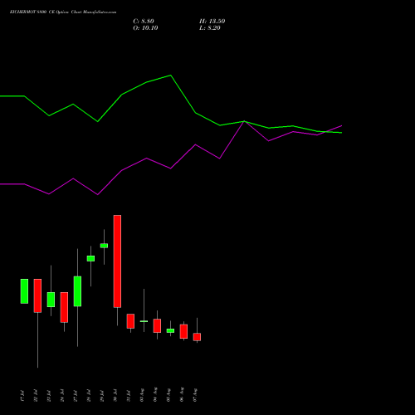Click the 27 Jul date axis label
415x415 pixels.
[x=76, y=396]
